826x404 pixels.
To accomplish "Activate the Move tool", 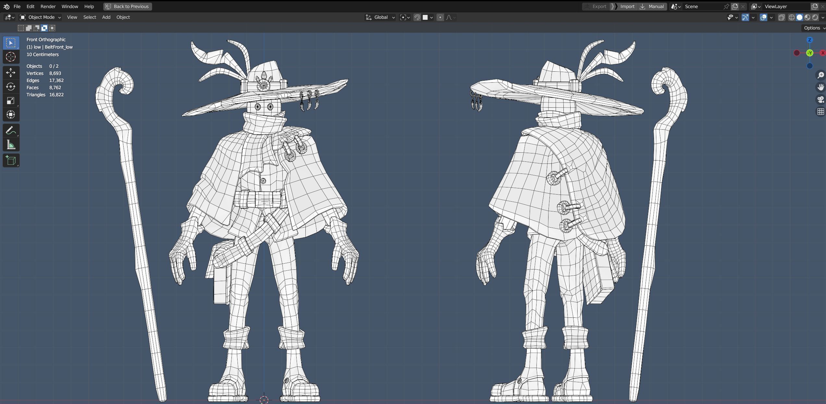I will coord(11,73).
